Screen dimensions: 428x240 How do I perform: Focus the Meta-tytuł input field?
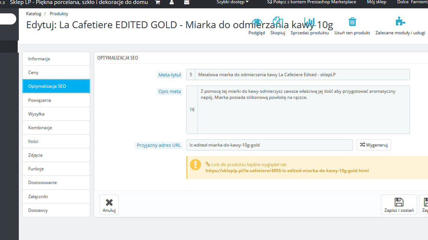click(x=303, y=75)
